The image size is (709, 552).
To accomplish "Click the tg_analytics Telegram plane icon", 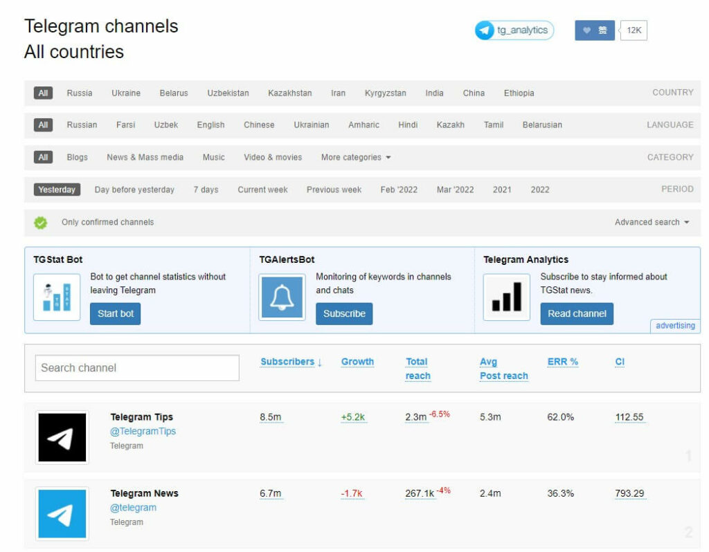I will [484, 30].
